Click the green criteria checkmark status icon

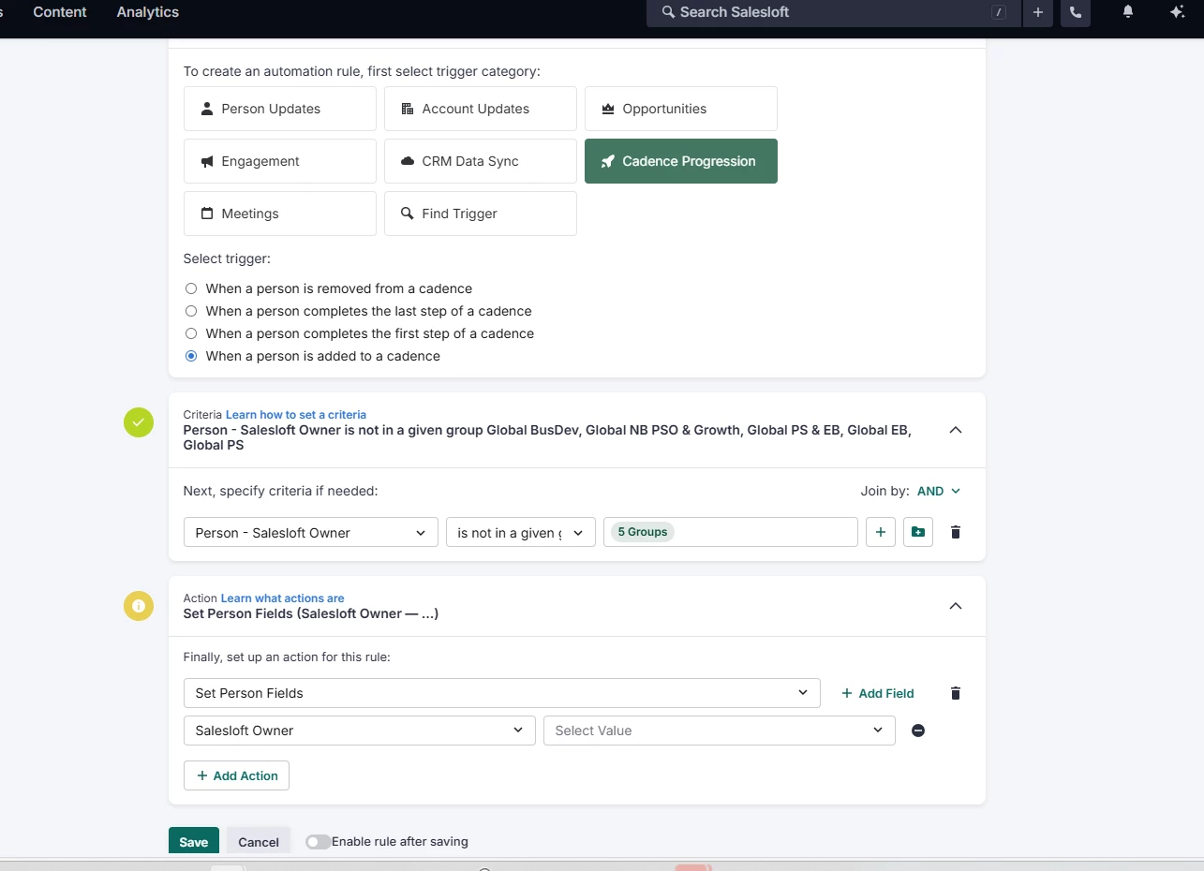click(x=139, y=422)
